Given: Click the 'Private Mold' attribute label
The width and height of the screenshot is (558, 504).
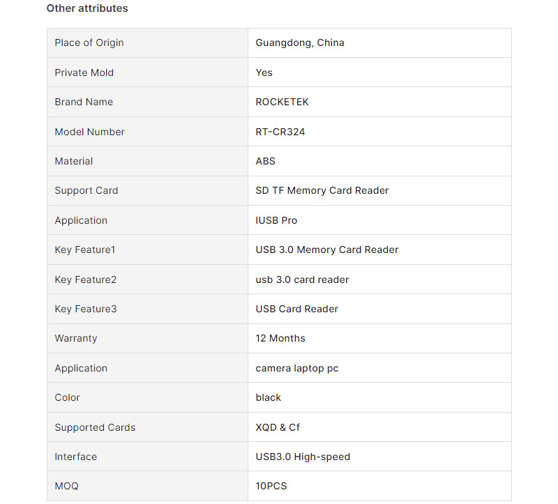Looking at the screenshot, I should [84, 72].
